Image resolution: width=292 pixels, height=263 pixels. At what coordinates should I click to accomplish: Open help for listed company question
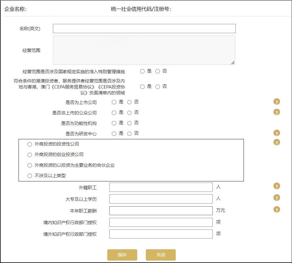coord(276,102)
